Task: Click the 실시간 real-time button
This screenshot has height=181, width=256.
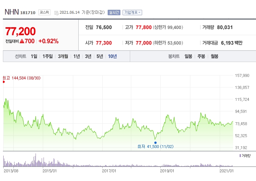Action: click(114, 12)
